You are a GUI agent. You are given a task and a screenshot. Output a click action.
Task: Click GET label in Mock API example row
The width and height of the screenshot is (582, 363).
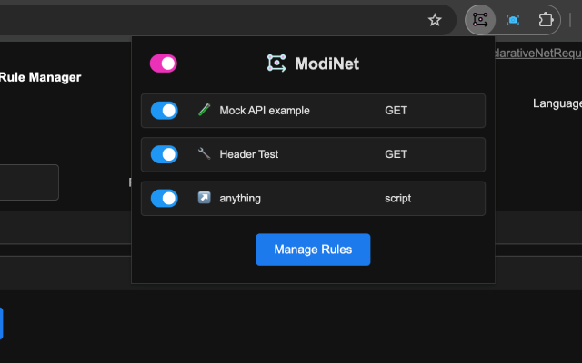click(x=396, y=111)
